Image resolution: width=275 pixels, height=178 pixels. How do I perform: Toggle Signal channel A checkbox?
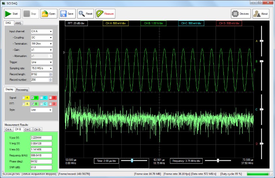(x=23, y=98)
